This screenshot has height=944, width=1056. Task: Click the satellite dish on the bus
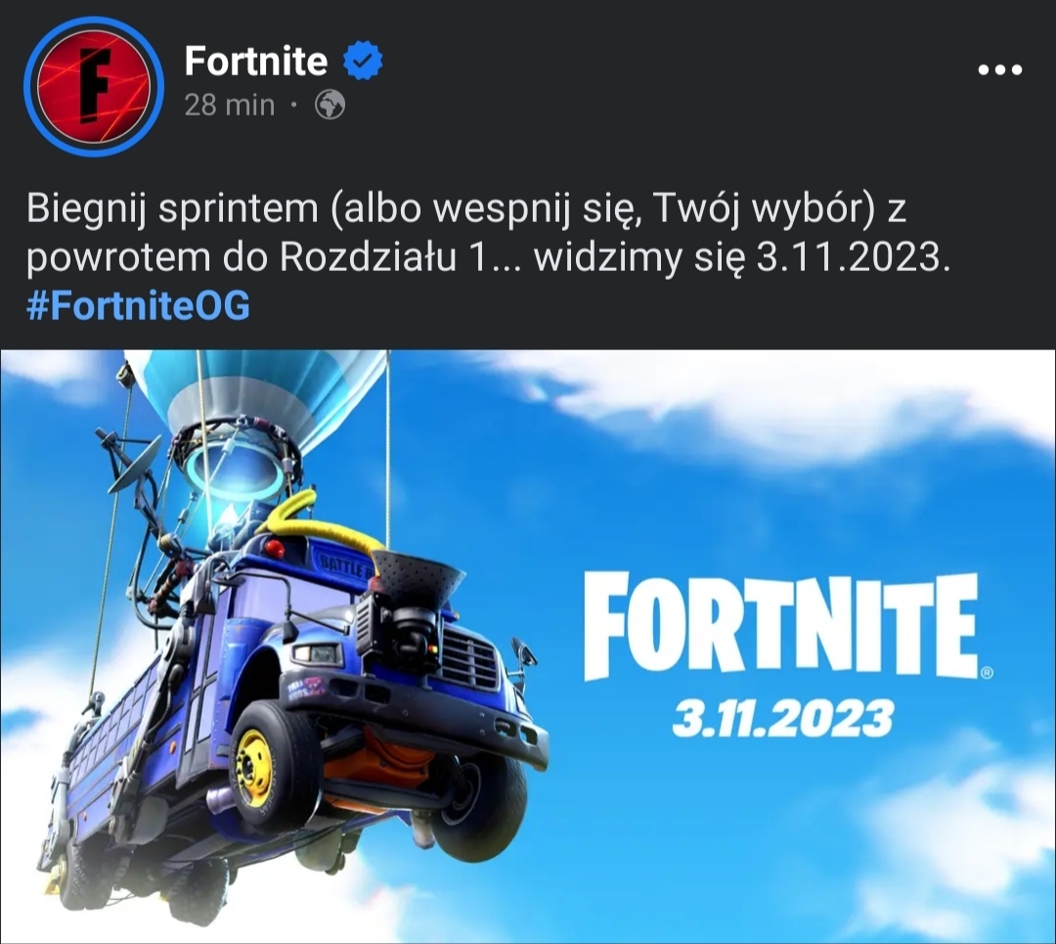(x=135, y=463)
